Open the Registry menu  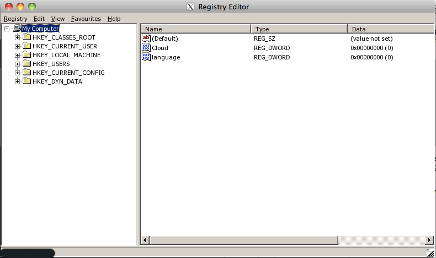(15, 19)
